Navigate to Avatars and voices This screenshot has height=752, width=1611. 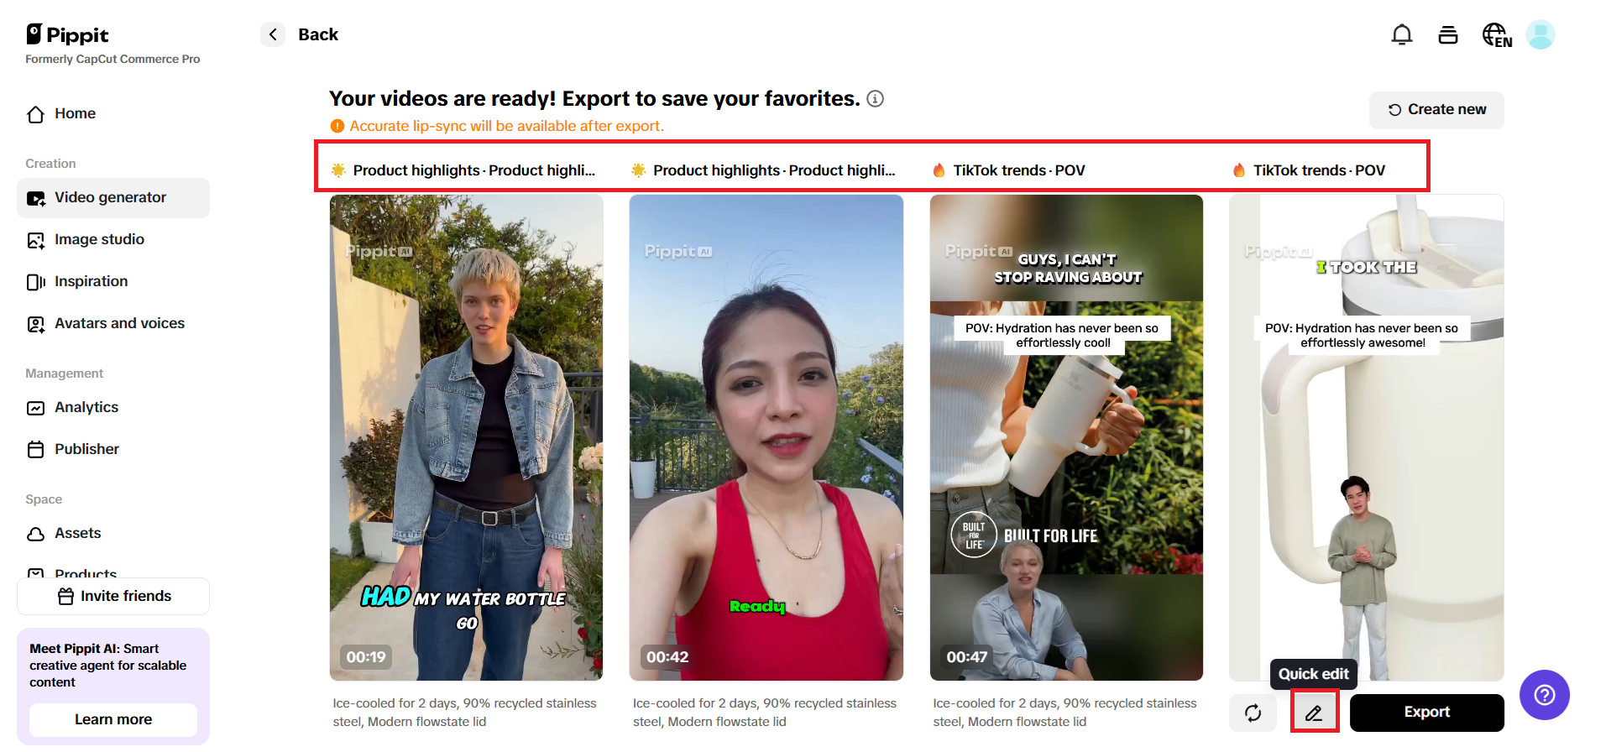pos(119,324)
